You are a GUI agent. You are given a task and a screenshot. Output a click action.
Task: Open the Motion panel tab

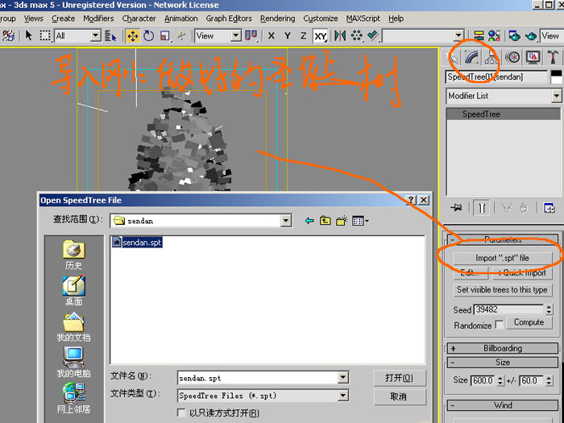[x=512, y=57]
